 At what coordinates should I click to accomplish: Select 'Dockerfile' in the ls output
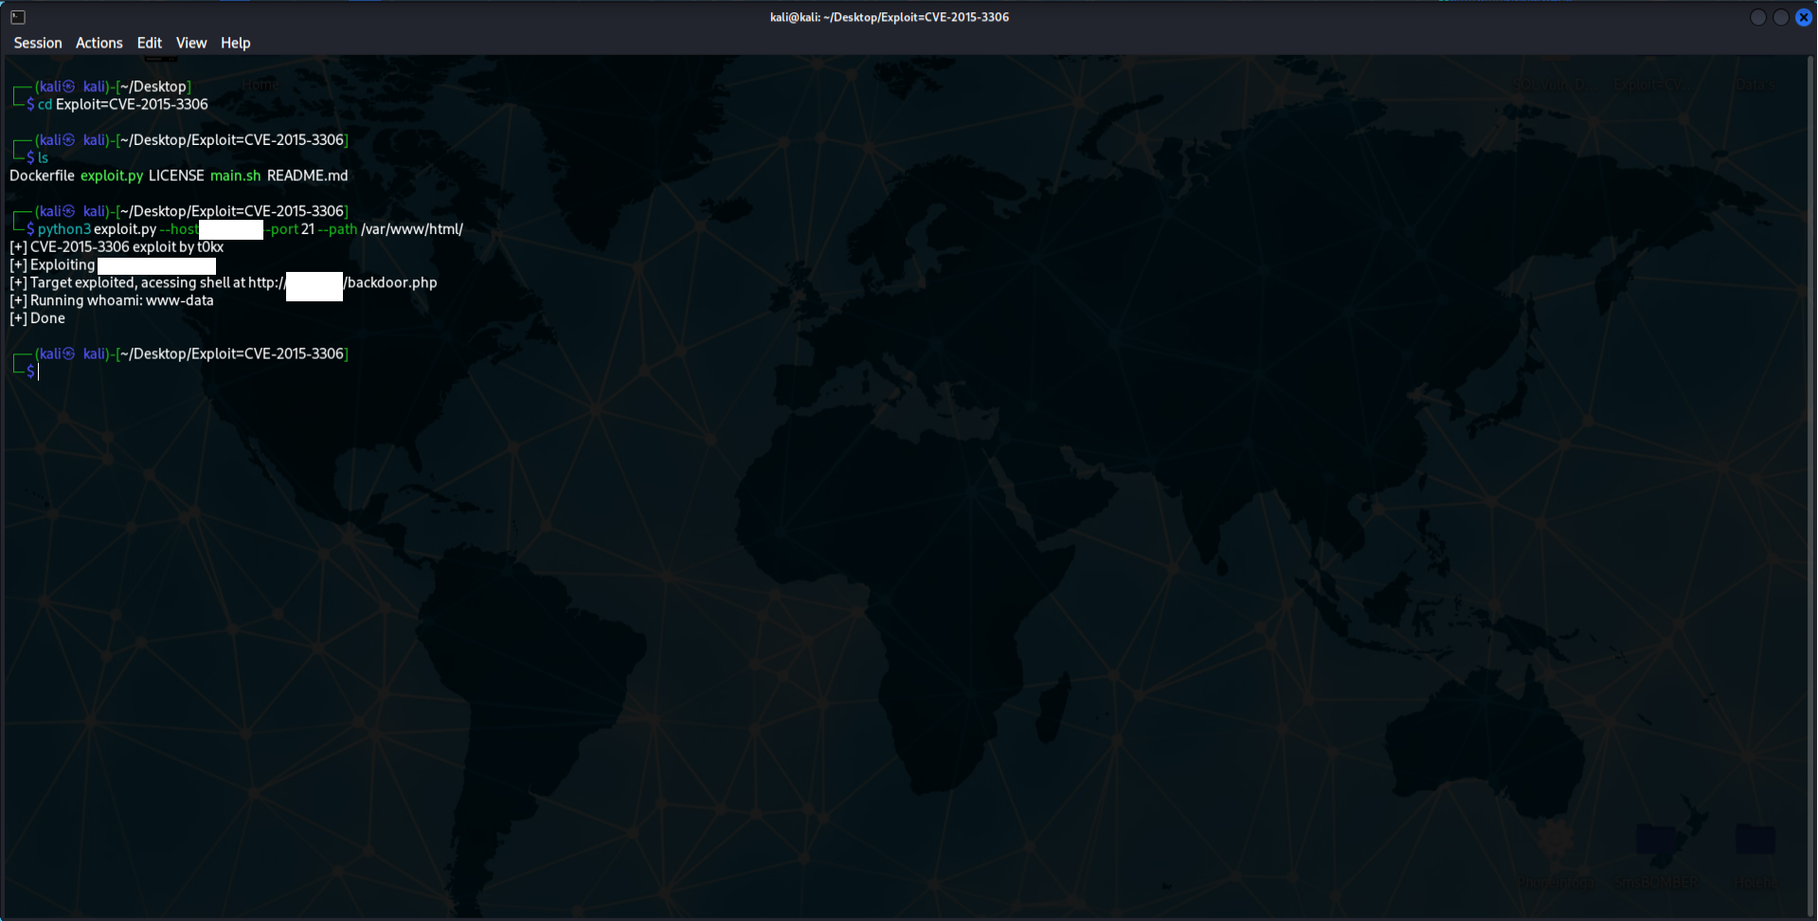[x=42, y=175]
